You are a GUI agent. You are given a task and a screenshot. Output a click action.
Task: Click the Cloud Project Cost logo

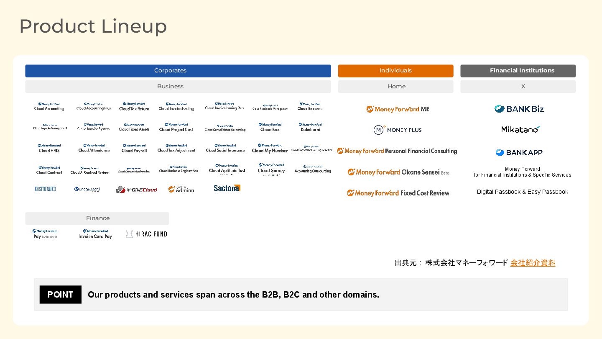point(176,127)
